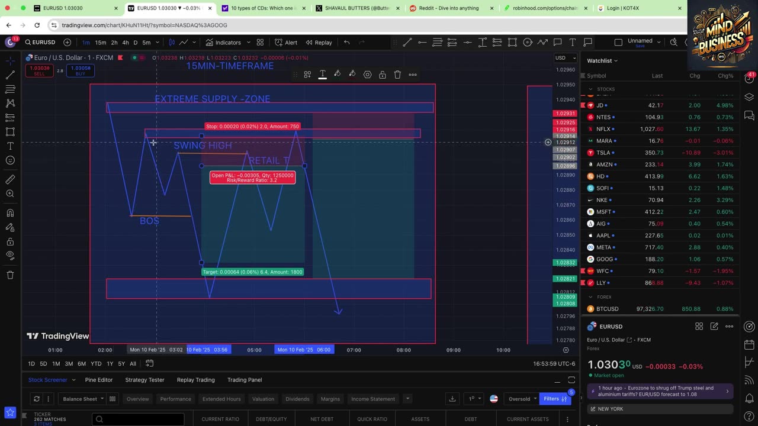Select BTCUSD in the watchlist
Screen dimensions: 758x426
[660, 309]
